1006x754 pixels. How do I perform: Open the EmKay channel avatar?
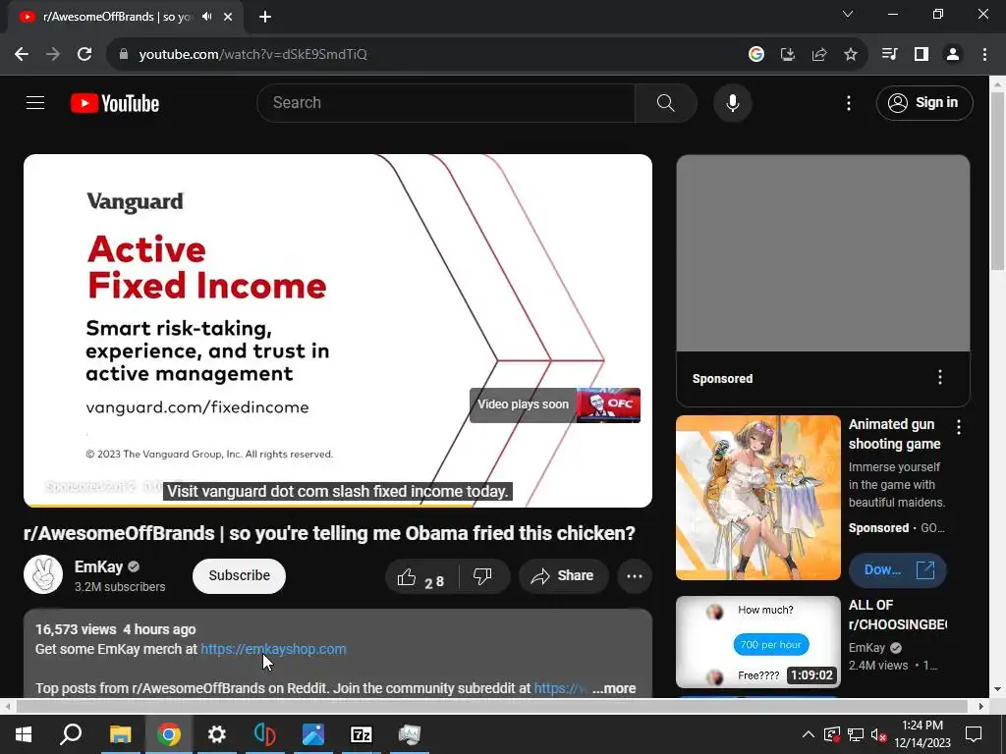coord(43,574)
